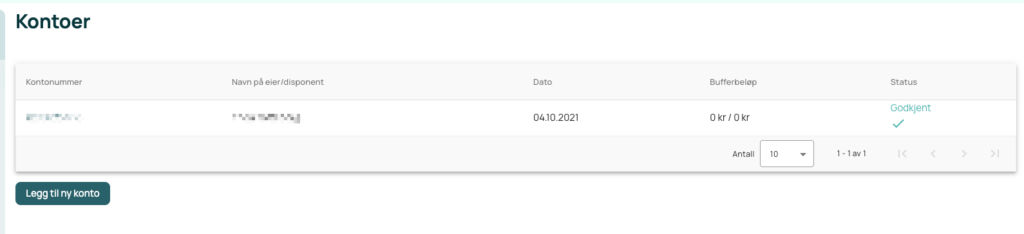Go to the first page of accounts

click(x=902, y=154)
